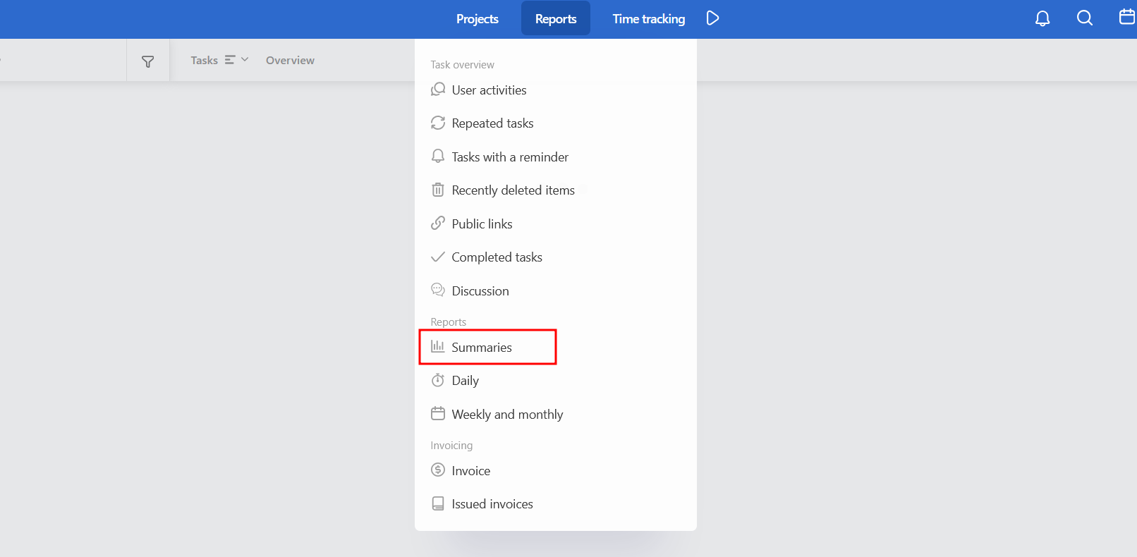The width and height of the screenshot is (1137, 557).
Task: Collapse the Reports menu
Action: [x=555, y=19]
